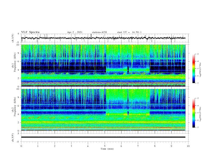This screenshot has width=212, height=164.
Task: Click the ch.2 colorbar "log(PSD)(V²/Hz)" label
Action: [x=200, y=114]
